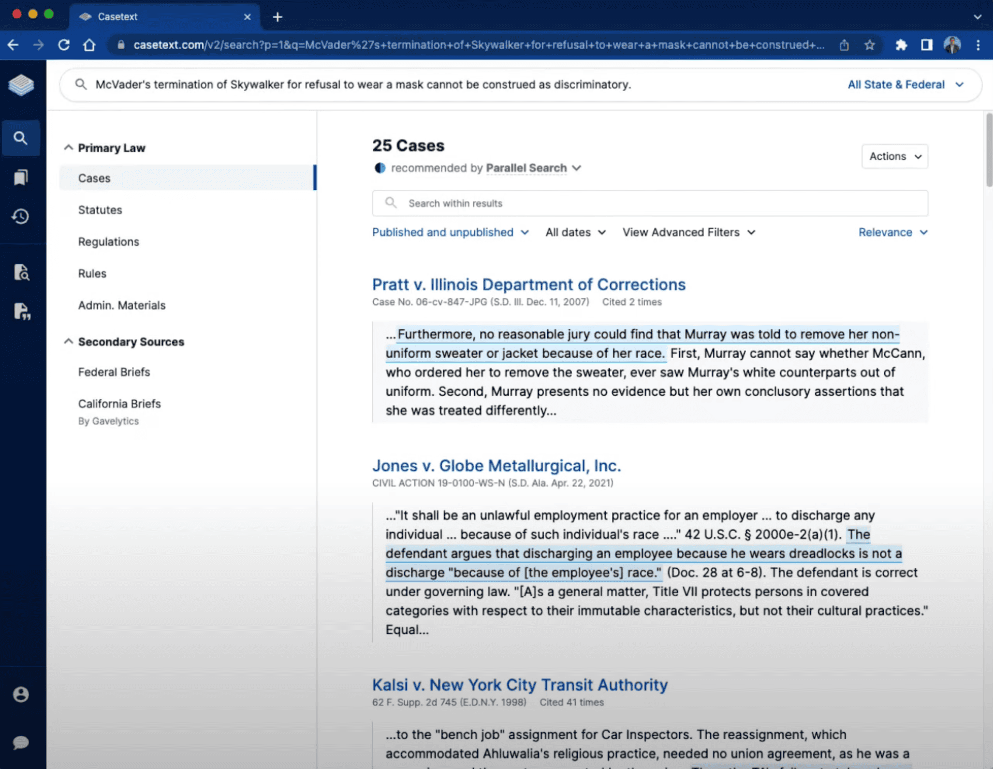Screen dimensions: 993x769
Task: Open the chat bubble icon in sidebar
Action: coord(21,742)
